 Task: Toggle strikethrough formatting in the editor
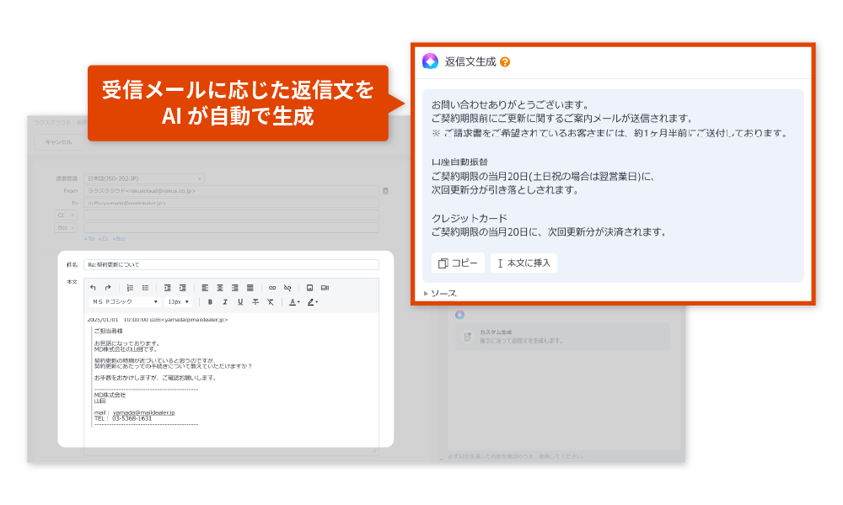tap(255, 301)
